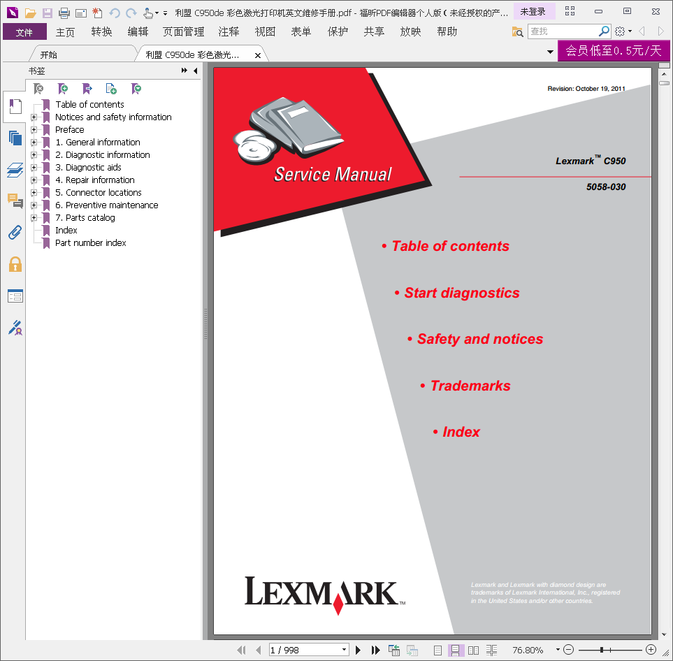Click the zoom slider handle
This screenshot has width=673, height=661.
tap(602, 650)
